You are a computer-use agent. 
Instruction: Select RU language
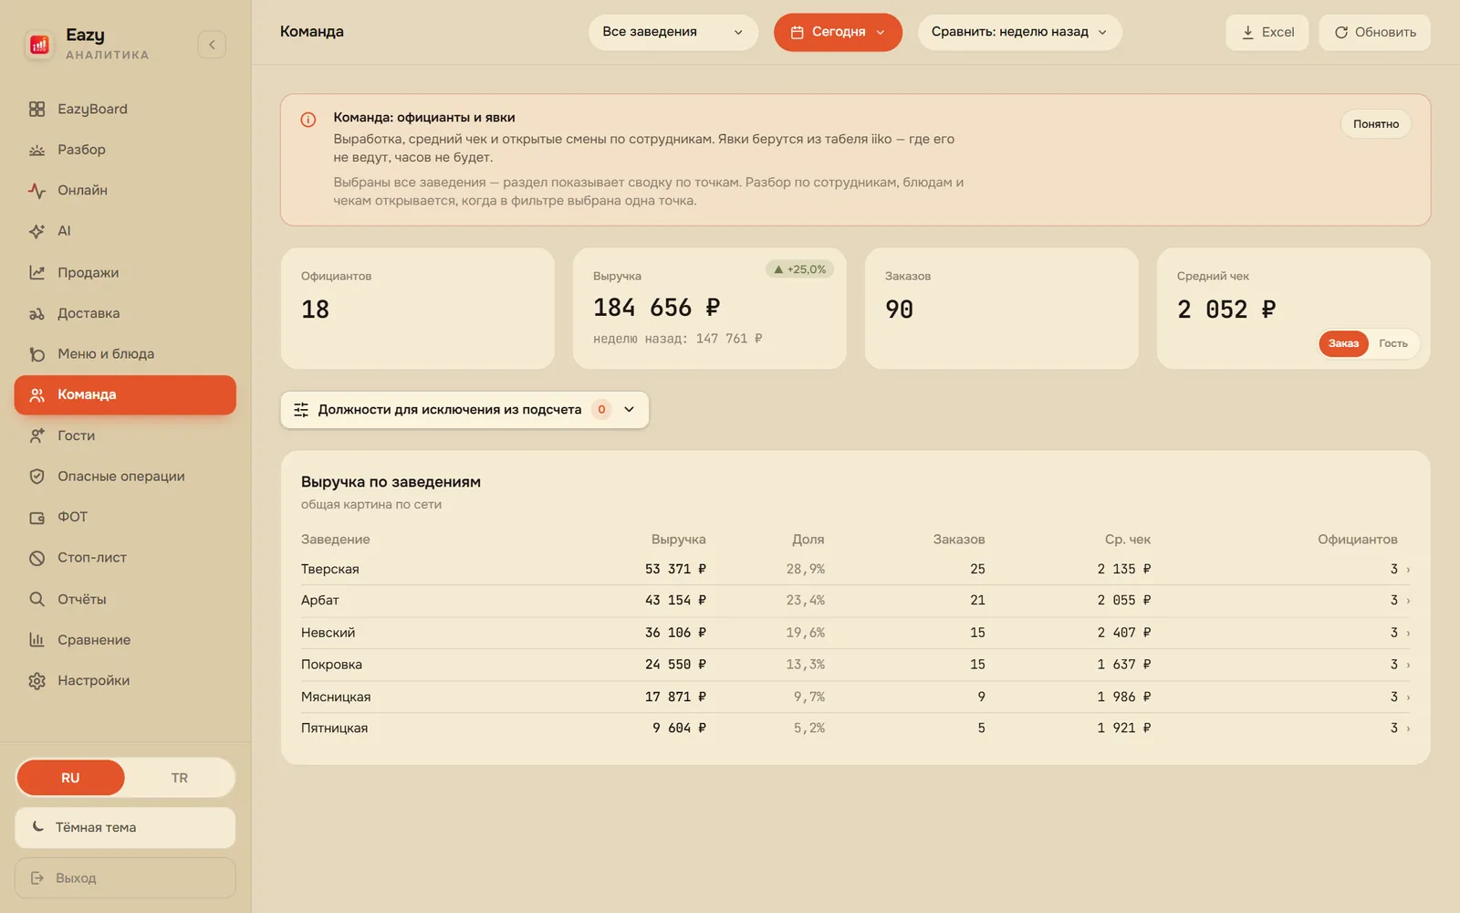(x=70, y=778)
